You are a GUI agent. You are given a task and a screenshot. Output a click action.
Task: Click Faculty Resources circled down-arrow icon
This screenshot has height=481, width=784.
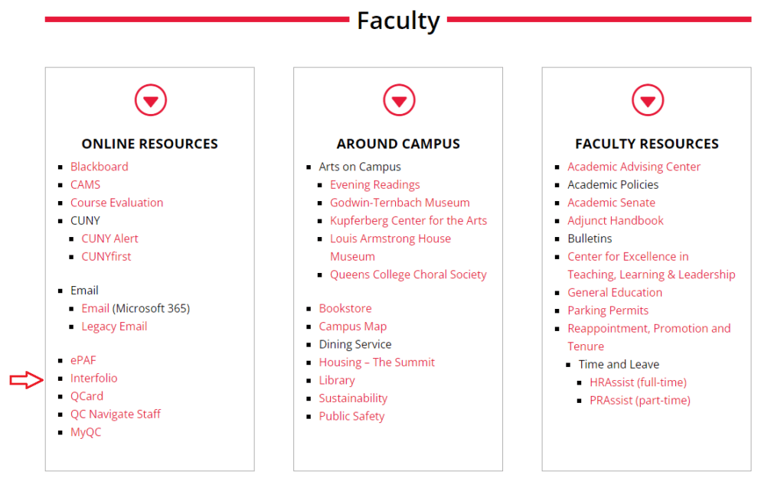pyautogui.click(x=648, y=100)
